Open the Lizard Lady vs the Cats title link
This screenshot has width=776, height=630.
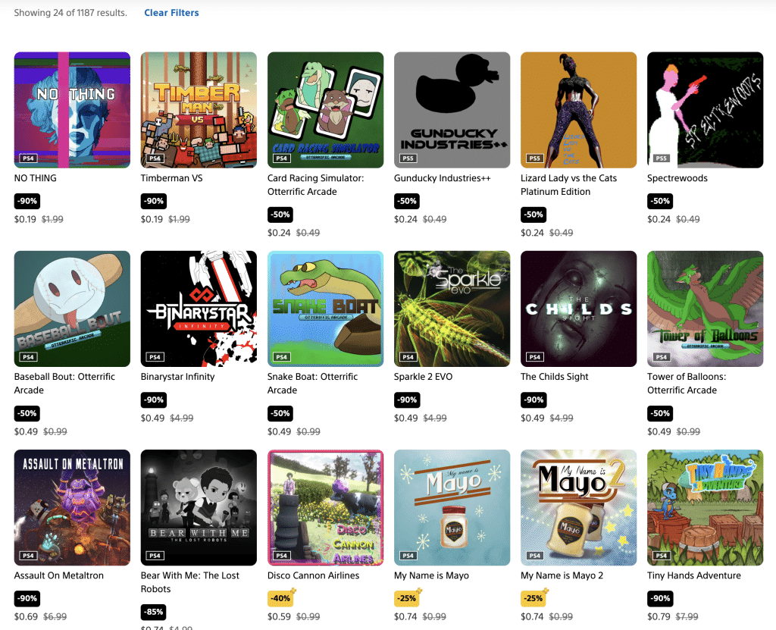tap(568, 185)
